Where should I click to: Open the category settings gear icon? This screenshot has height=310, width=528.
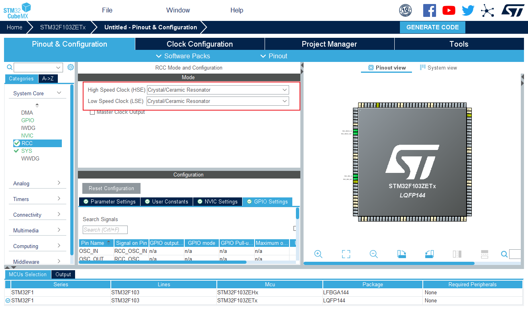tap(71, 67)
